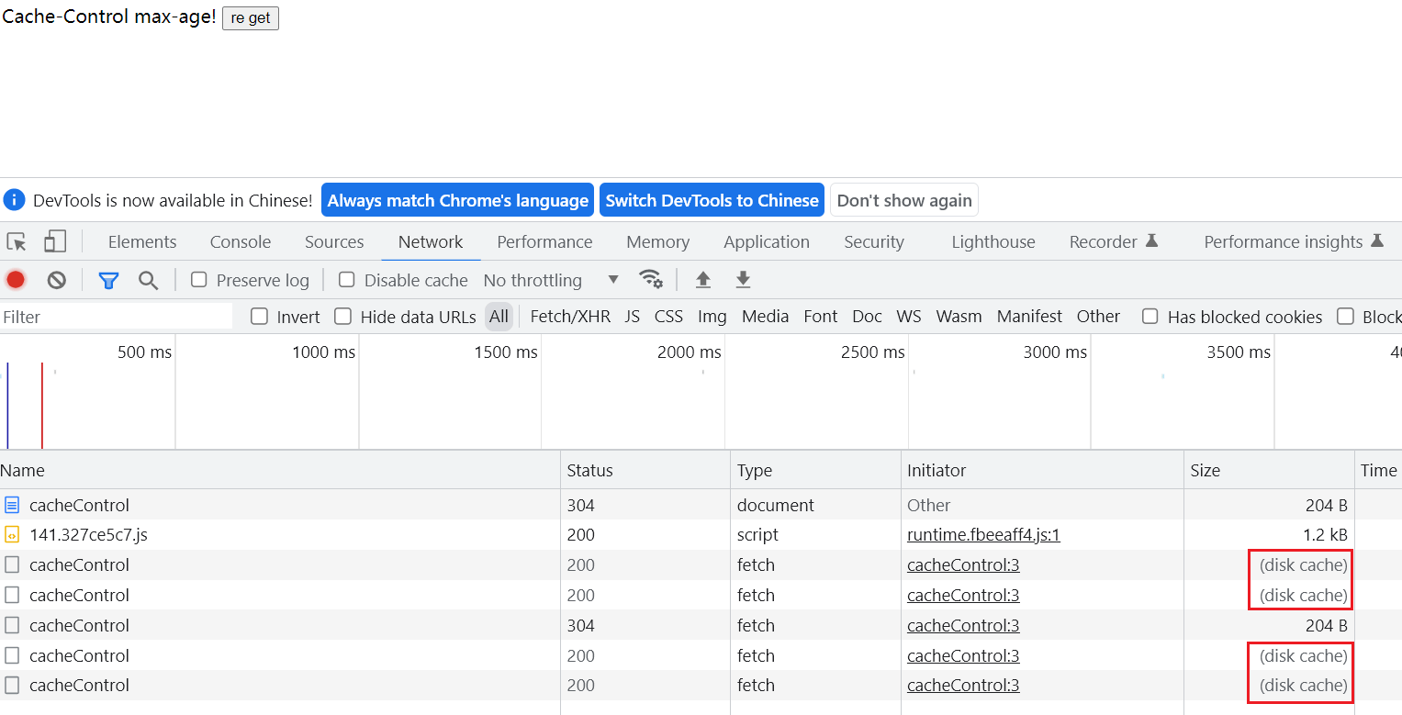1402x715 pixels.
Task: Filter requests by CSS type
Action: 668,317
